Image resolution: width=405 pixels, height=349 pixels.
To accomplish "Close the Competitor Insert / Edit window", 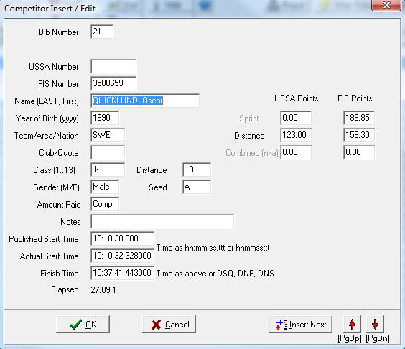I will click(386, 5).
